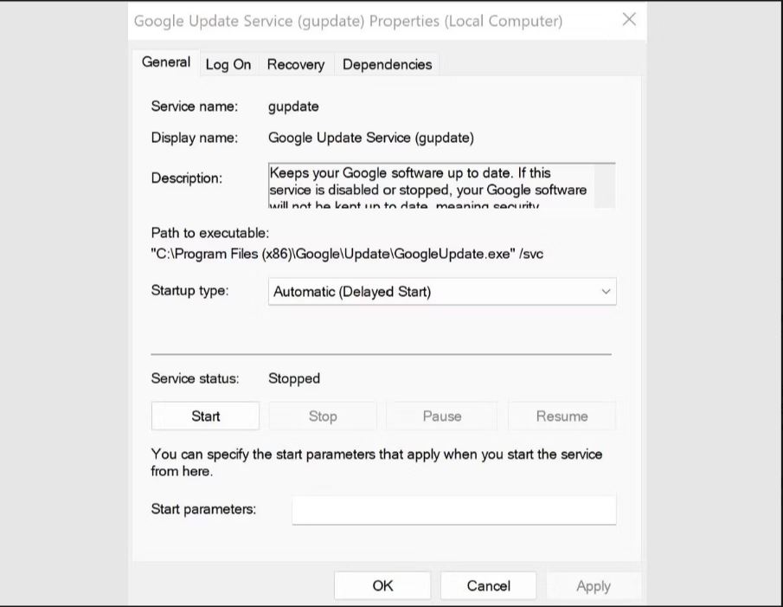Click the 'Startup type:' label
The width and height of the screenshot is (783, 607).
(189, 290)
